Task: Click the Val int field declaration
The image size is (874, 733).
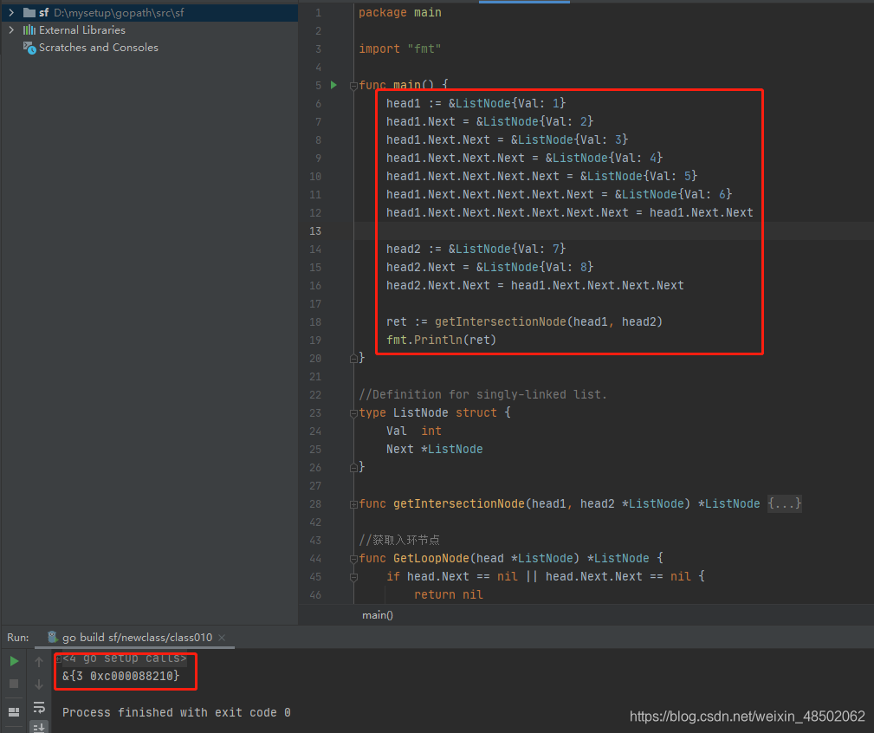Action: [x=413, y=431]
